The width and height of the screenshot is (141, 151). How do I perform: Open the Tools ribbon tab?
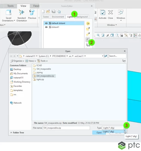click(x=10, y=6)
